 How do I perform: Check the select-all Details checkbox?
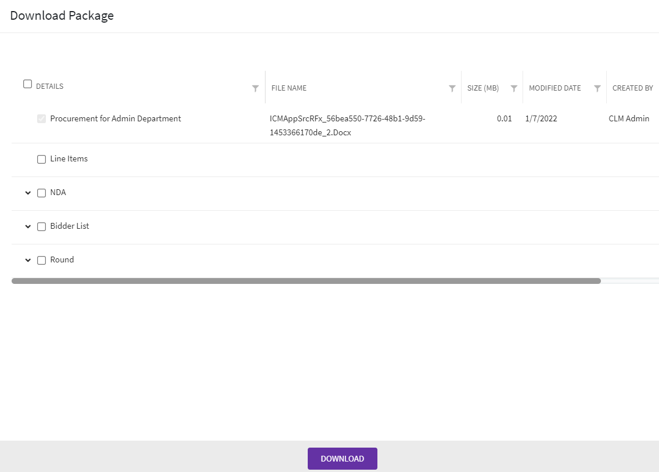click(27, 84)
